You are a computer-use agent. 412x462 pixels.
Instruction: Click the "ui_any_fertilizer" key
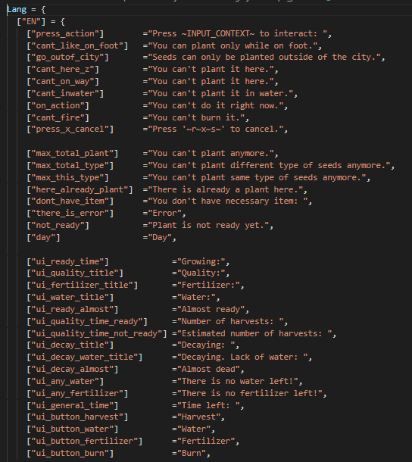click(x=77, y=393)
